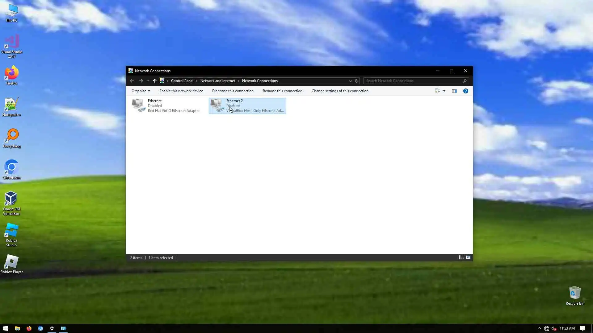Open Help via question mark icon
The width and height of the screenshot is (593, 333).
[x=465, y=91]
